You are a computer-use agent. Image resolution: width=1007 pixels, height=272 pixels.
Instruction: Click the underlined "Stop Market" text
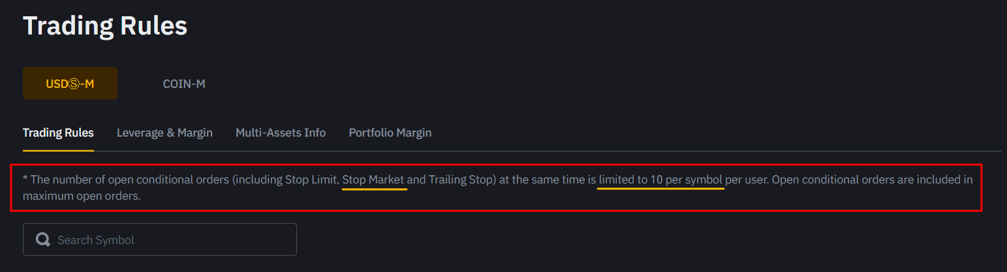click(373, 180)
